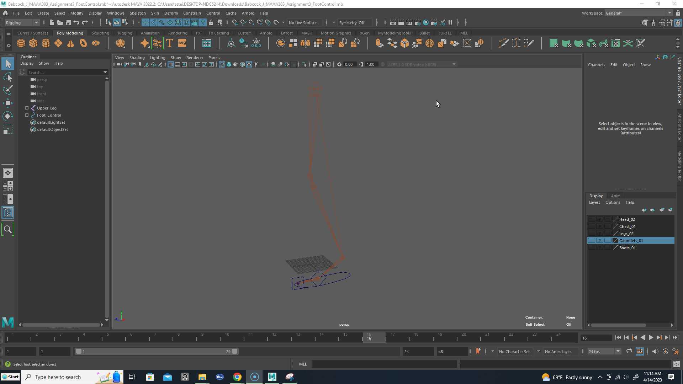Screen dimensions: 683x384
Task: Click the MEL command line input field
Action: click(x=384, y=364)
